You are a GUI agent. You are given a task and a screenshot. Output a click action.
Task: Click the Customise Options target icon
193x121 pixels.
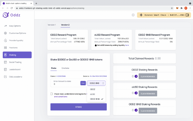[x=6, y=33]
